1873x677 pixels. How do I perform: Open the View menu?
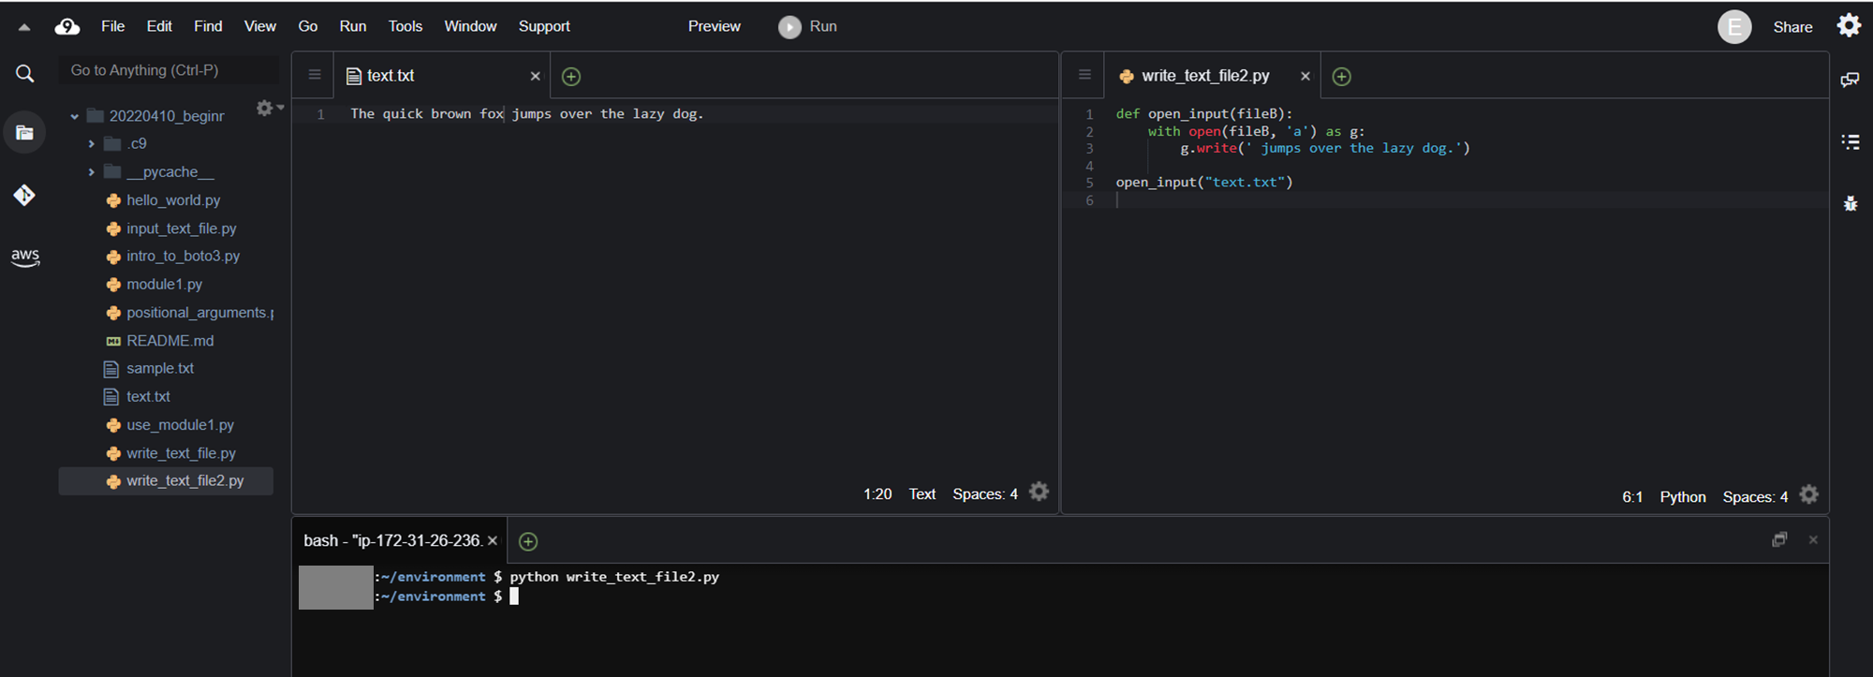[260, 26]
